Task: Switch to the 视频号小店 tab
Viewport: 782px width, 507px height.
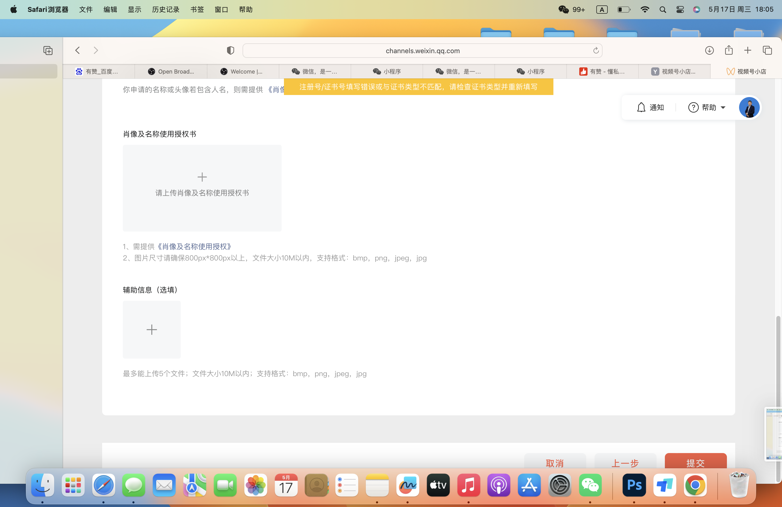Action: [747, 72]
